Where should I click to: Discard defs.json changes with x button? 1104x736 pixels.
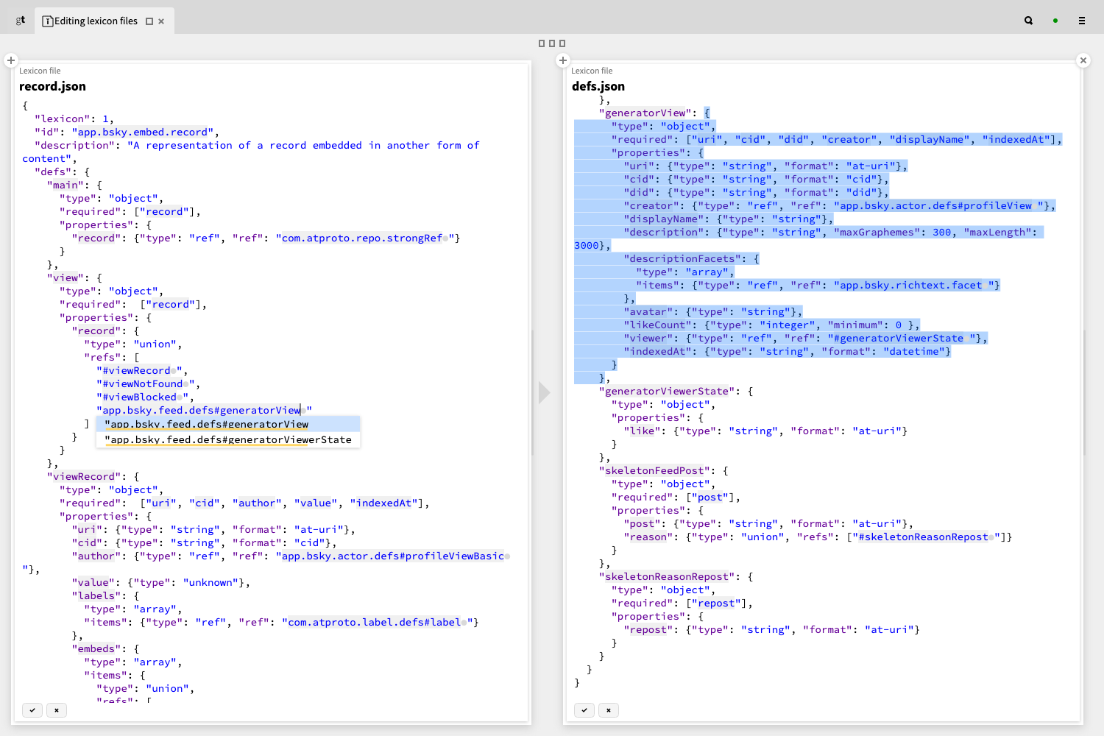click(609, 710)
